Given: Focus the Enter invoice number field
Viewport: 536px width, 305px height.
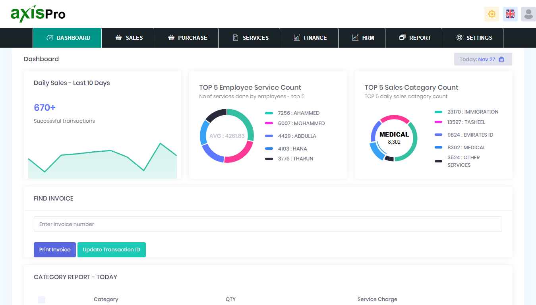Looking at the screenshot, I should [268, 224].
